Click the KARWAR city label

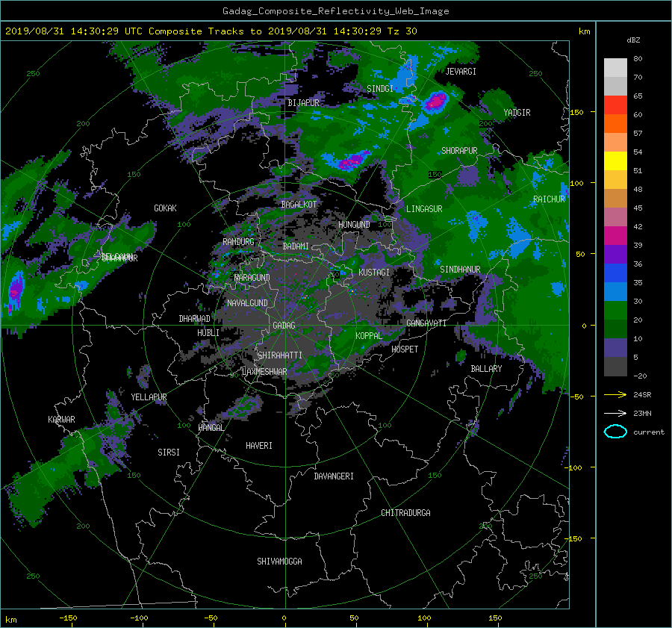coord(61,420)
